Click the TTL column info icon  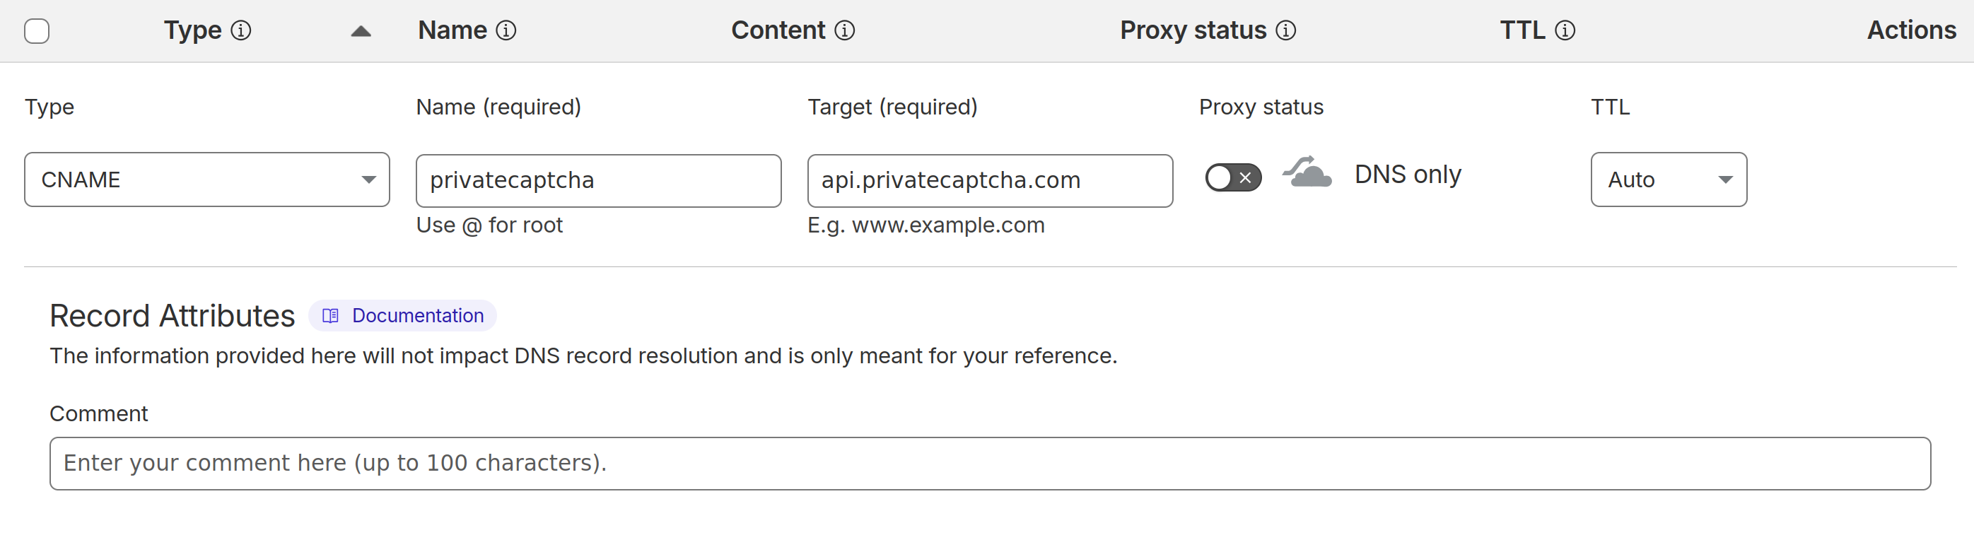tap(1565, 30)
